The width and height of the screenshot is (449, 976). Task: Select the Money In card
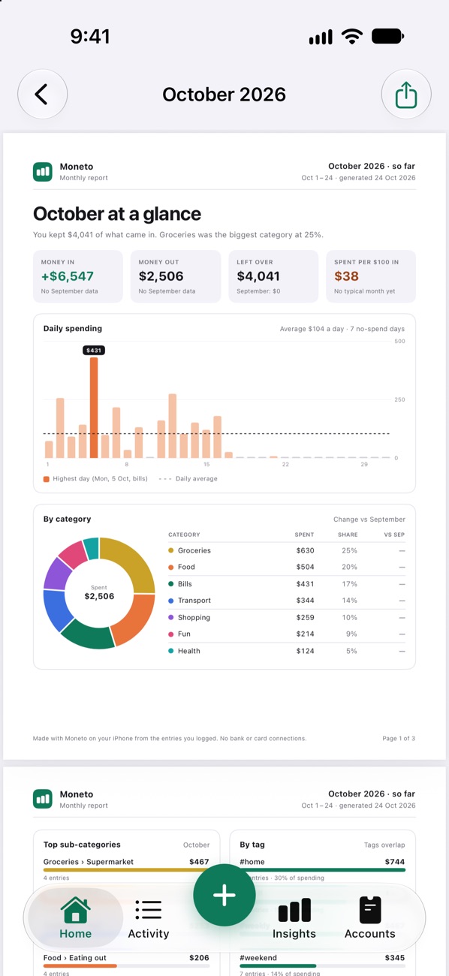(x=78, y=276)
